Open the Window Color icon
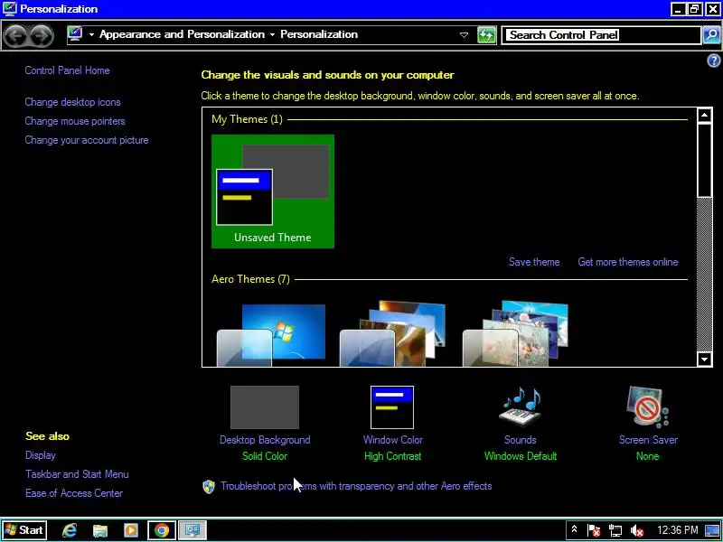Image resolution: width=723 pixels, height=542 pixels. [x=392, y=407]
